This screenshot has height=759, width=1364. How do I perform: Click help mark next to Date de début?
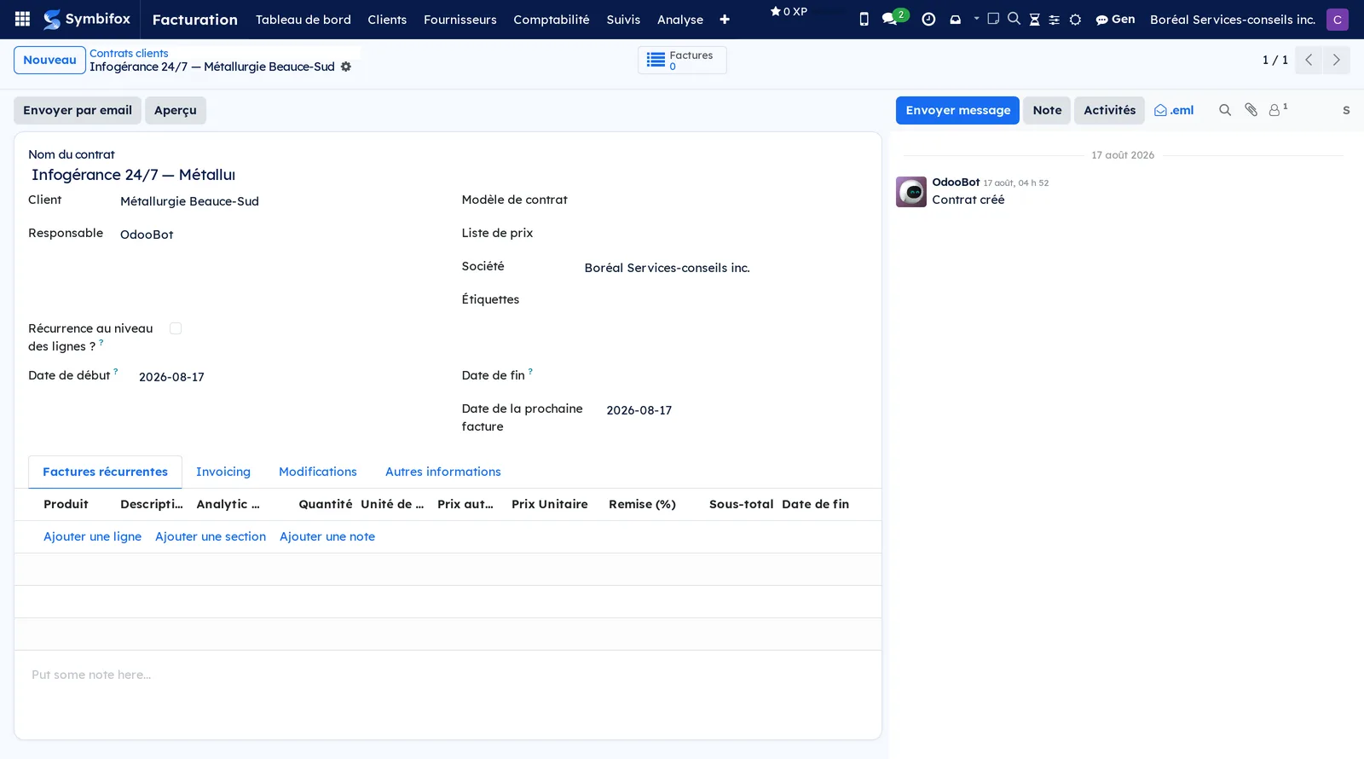tap(116, 371)
